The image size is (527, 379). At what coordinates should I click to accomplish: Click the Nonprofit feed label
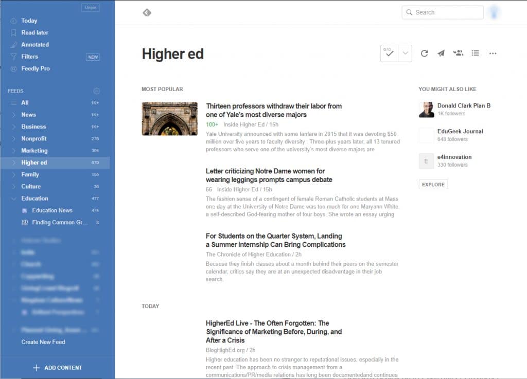coord(34,139)
